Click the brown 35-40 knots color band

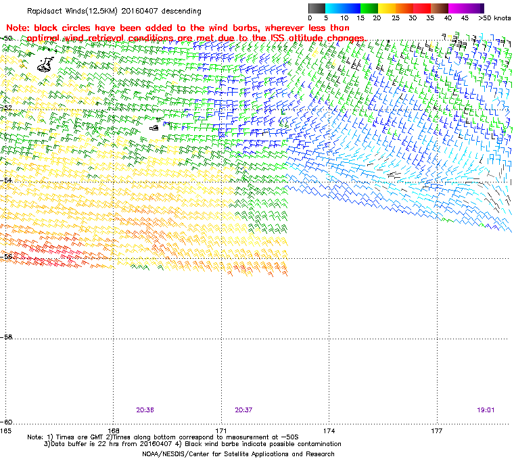(440, 9)
